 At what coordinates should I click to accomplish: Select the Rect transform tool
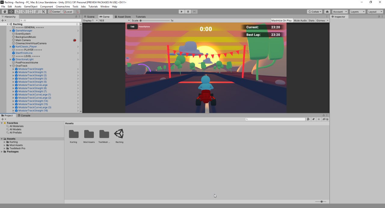(x=30, y=12)
